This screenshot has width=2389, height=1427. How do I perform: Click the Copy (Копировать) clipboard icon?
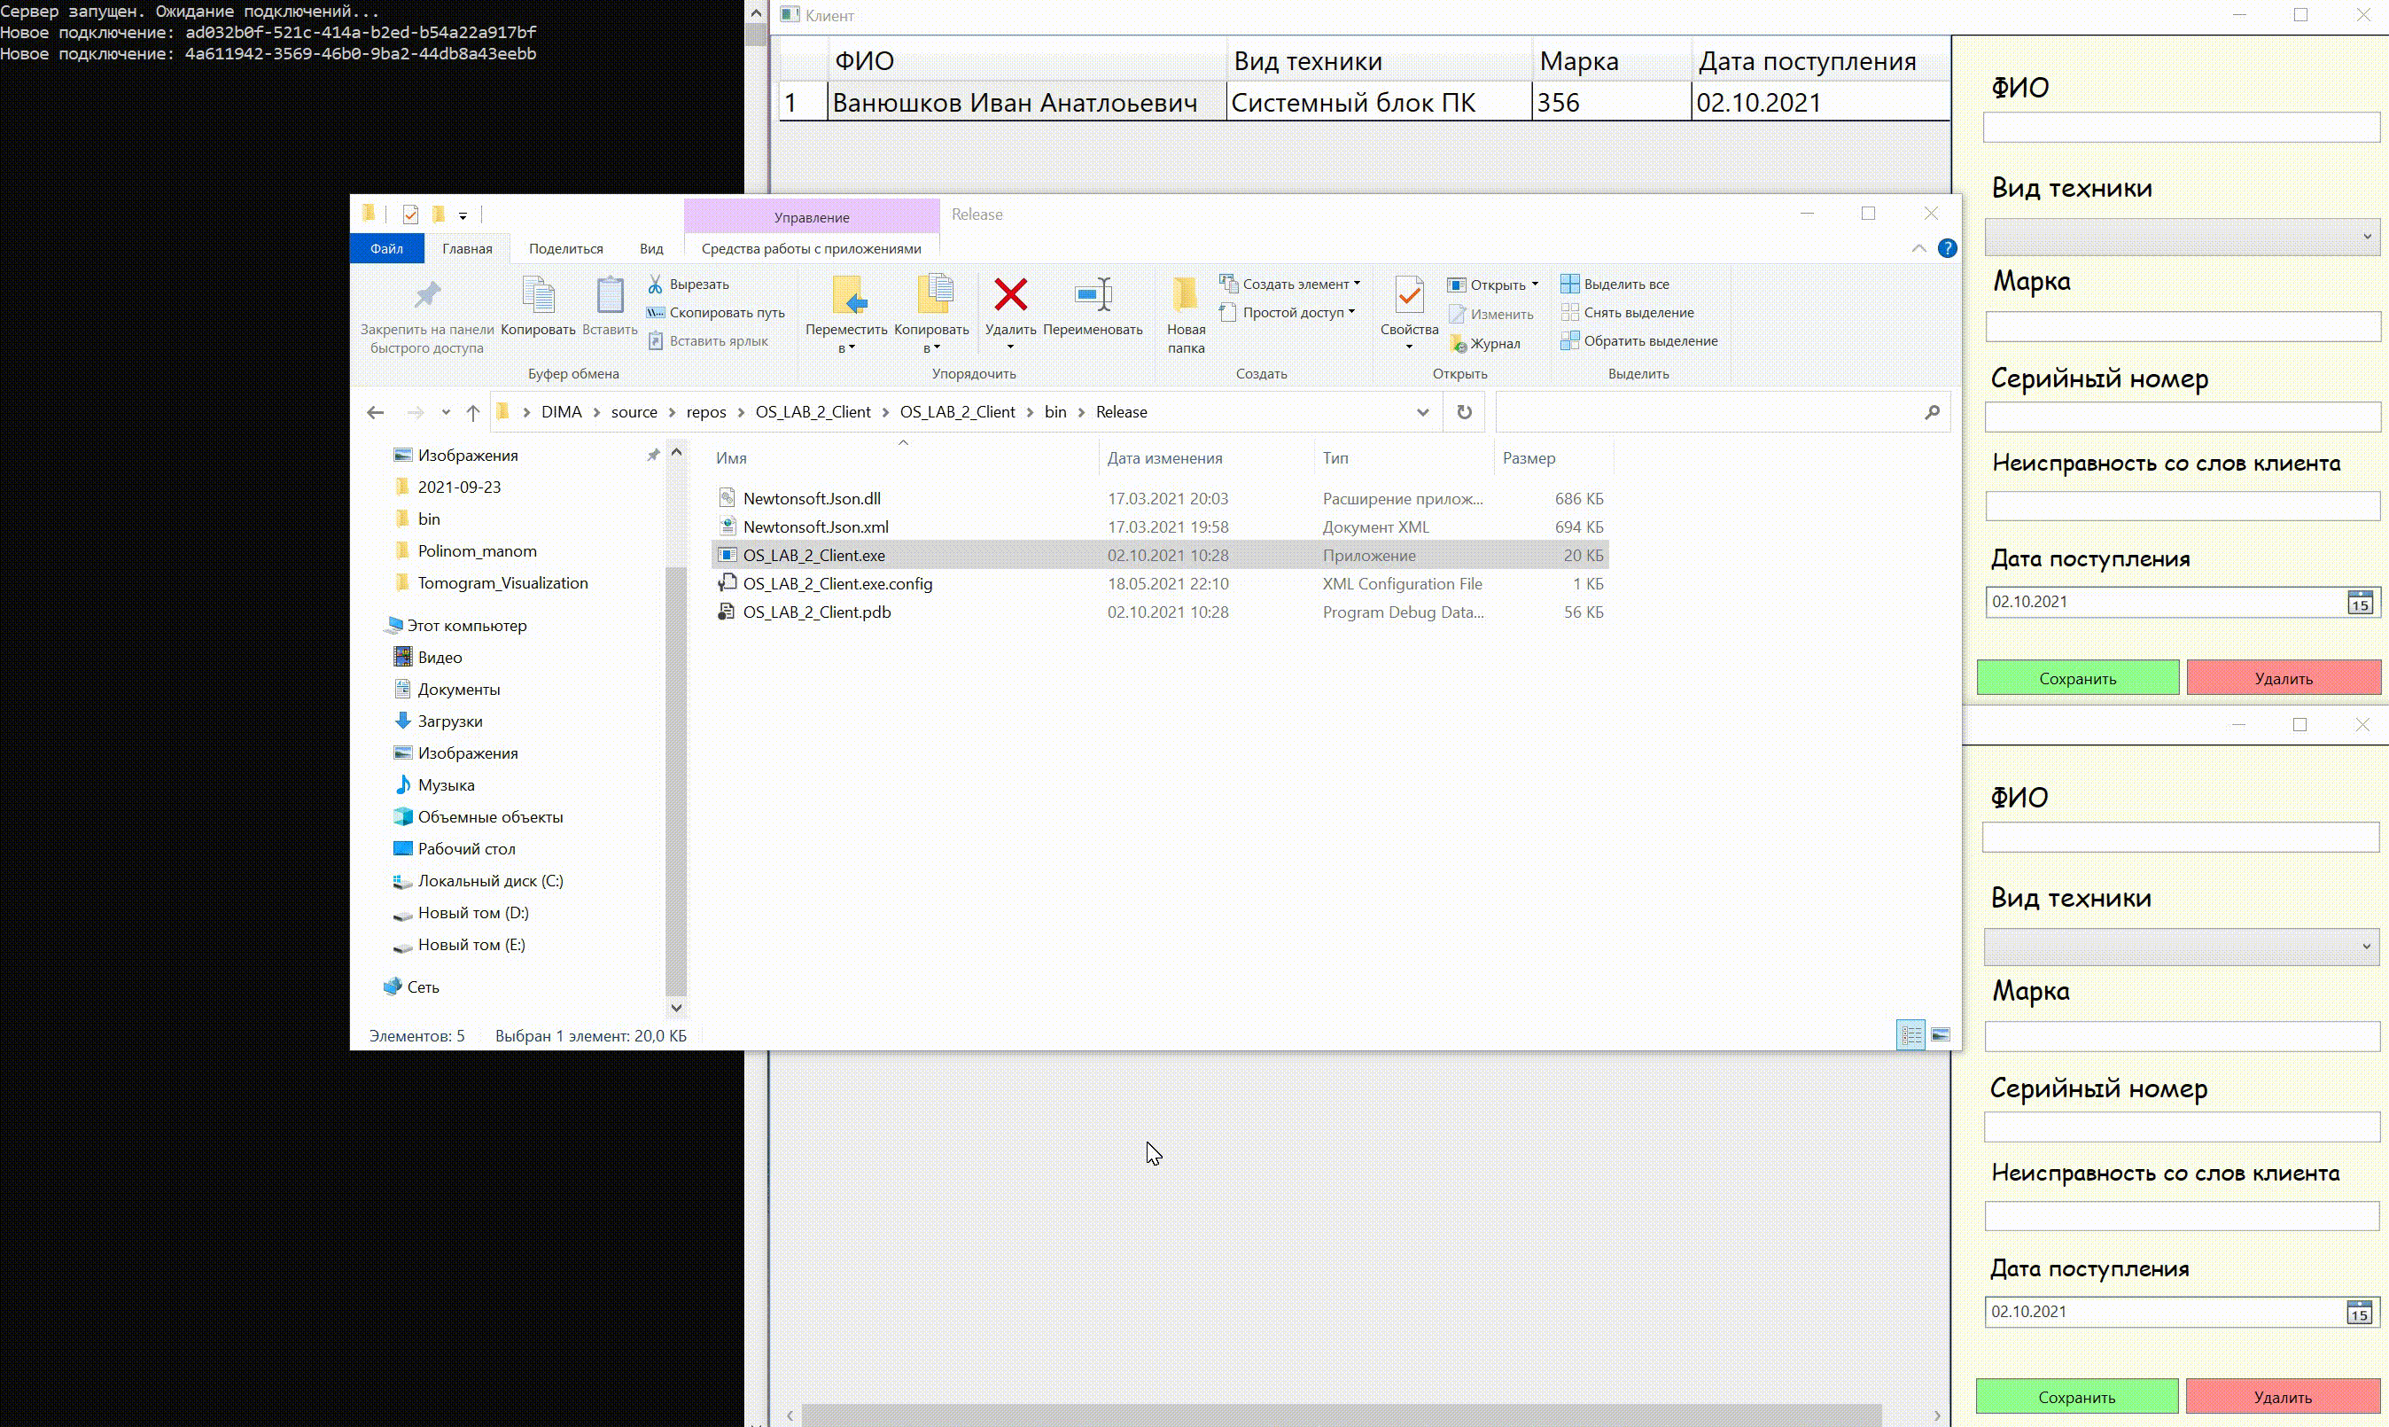[x=537, y=296]
